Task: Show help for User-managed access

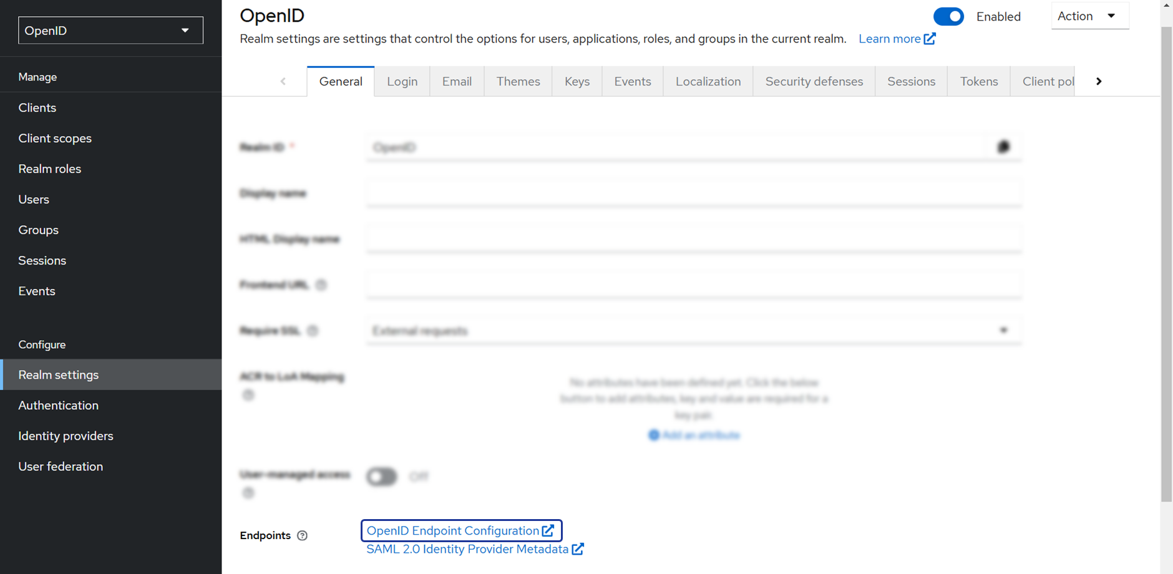Action: (248, 493)
